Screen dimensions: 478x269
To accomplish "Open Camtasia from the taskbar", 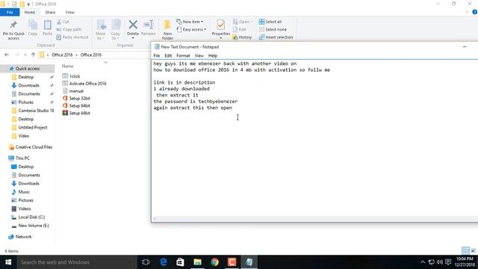I will (x=232, y=262).
